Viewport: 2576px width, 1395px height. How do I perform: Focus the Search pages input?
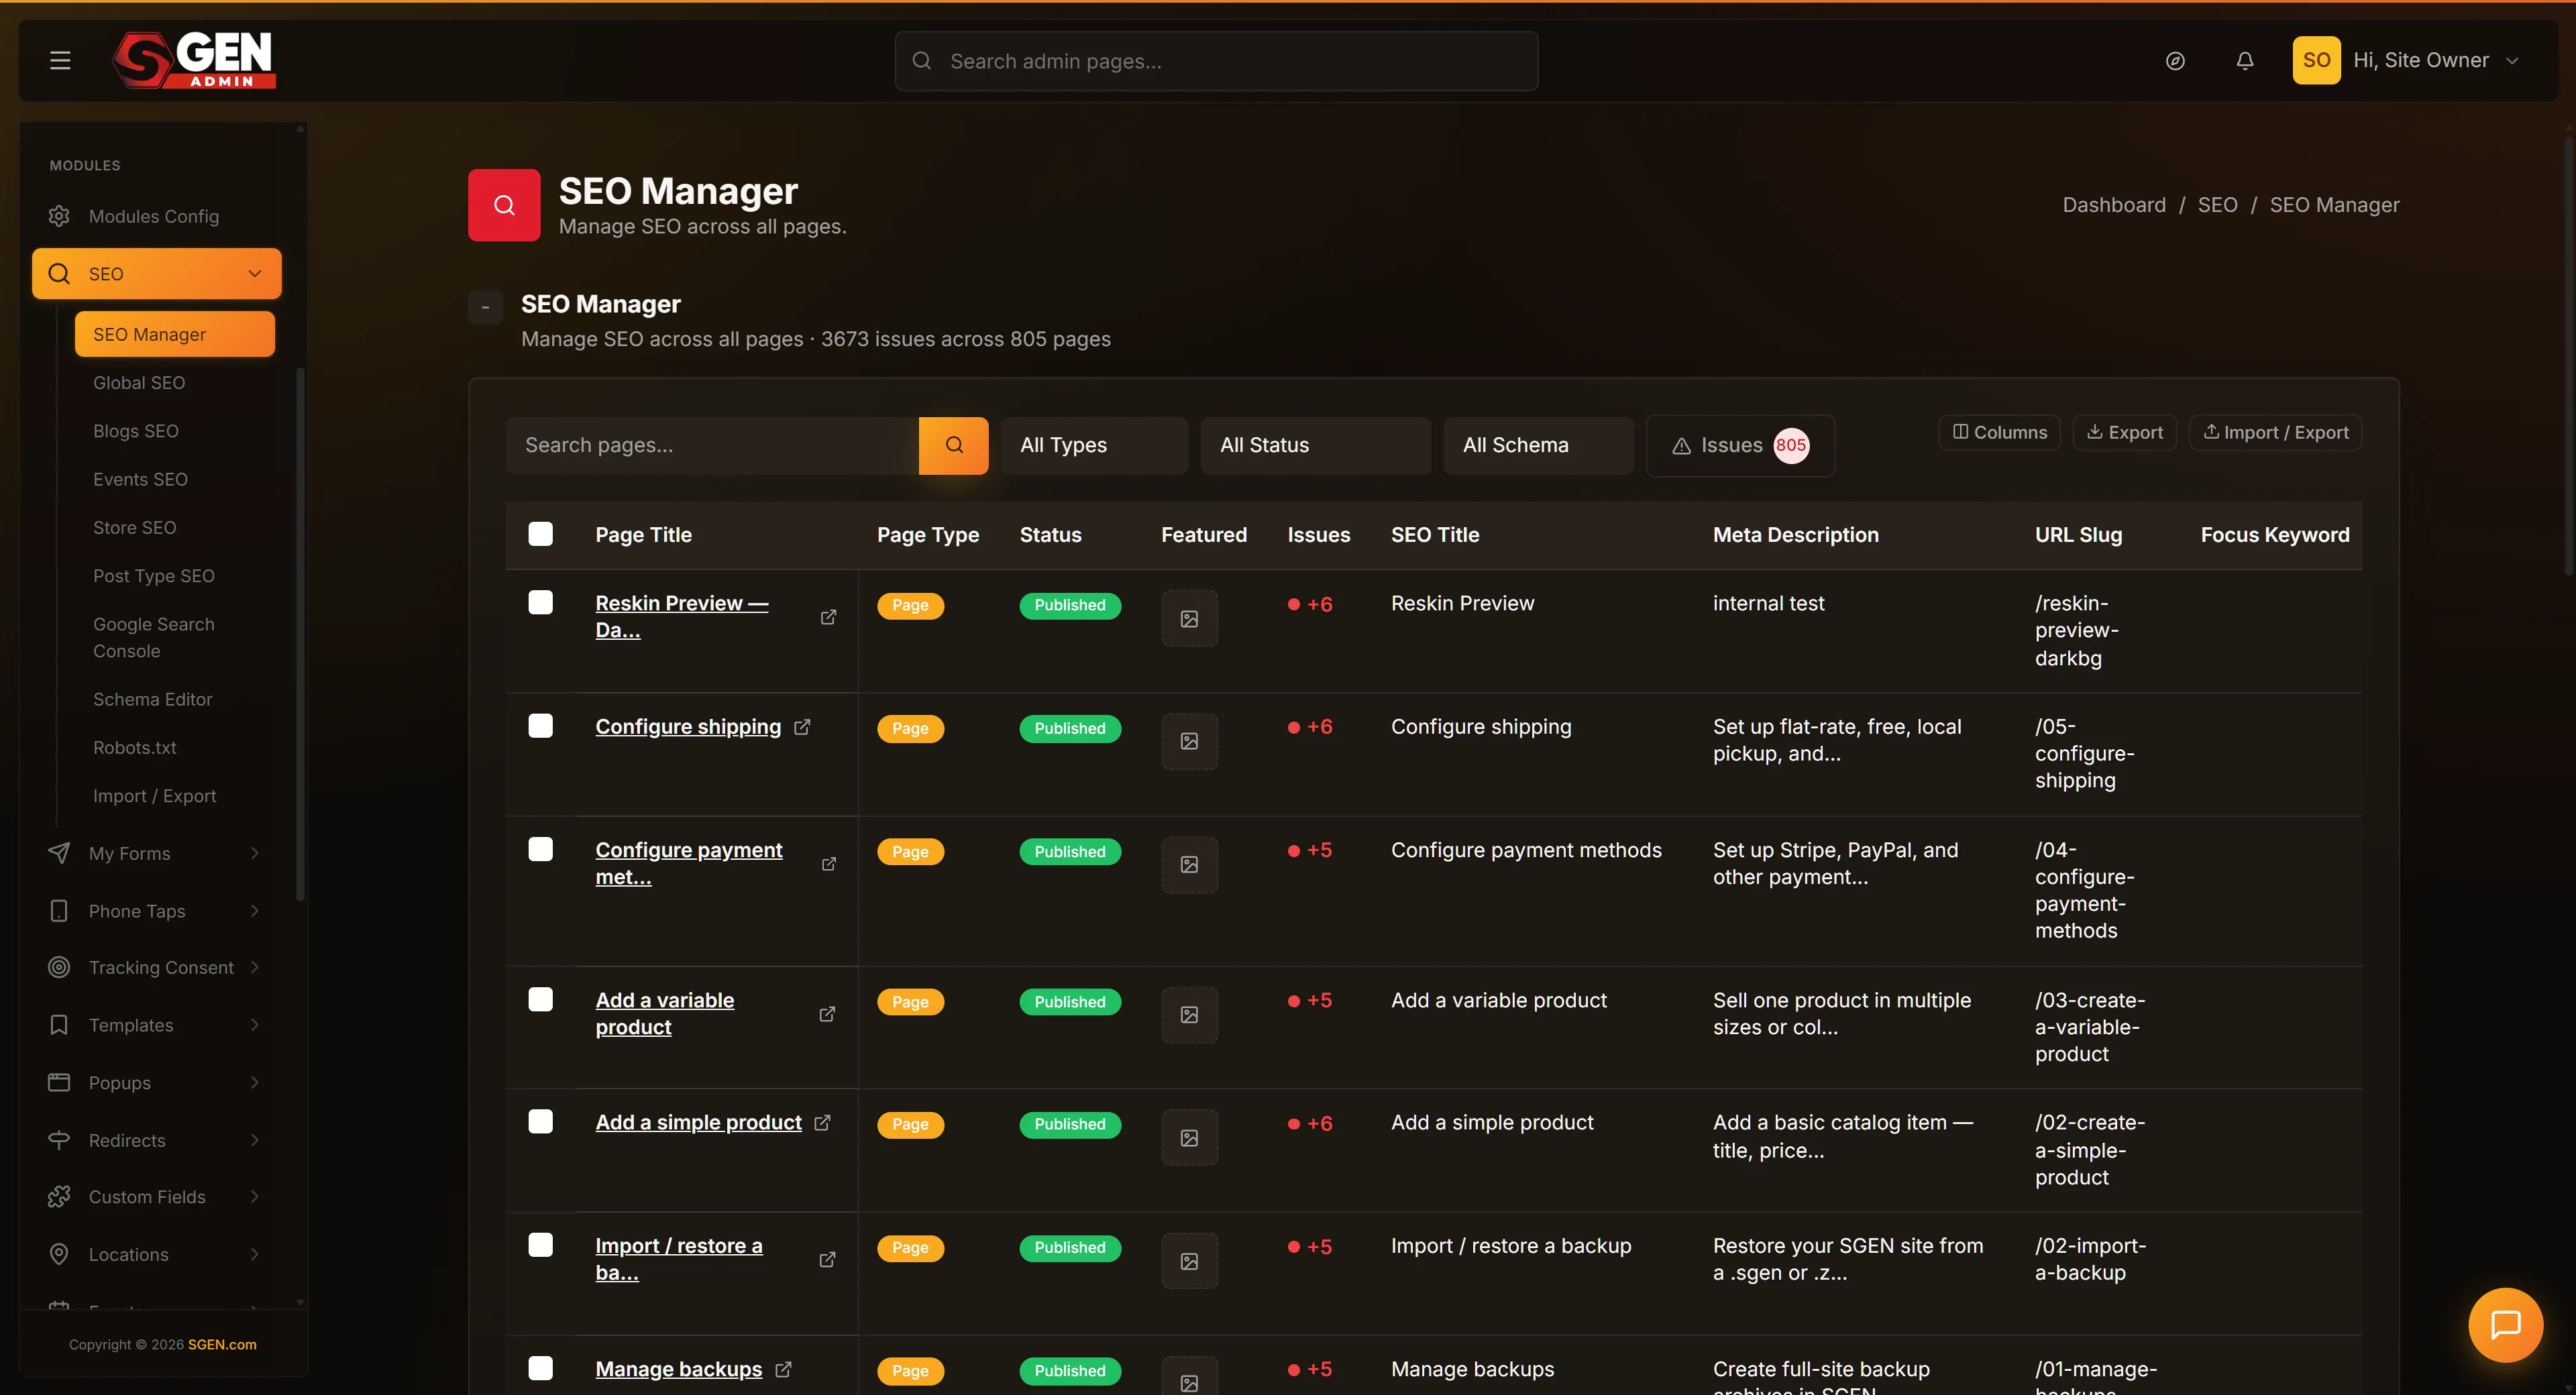[712, 445]
